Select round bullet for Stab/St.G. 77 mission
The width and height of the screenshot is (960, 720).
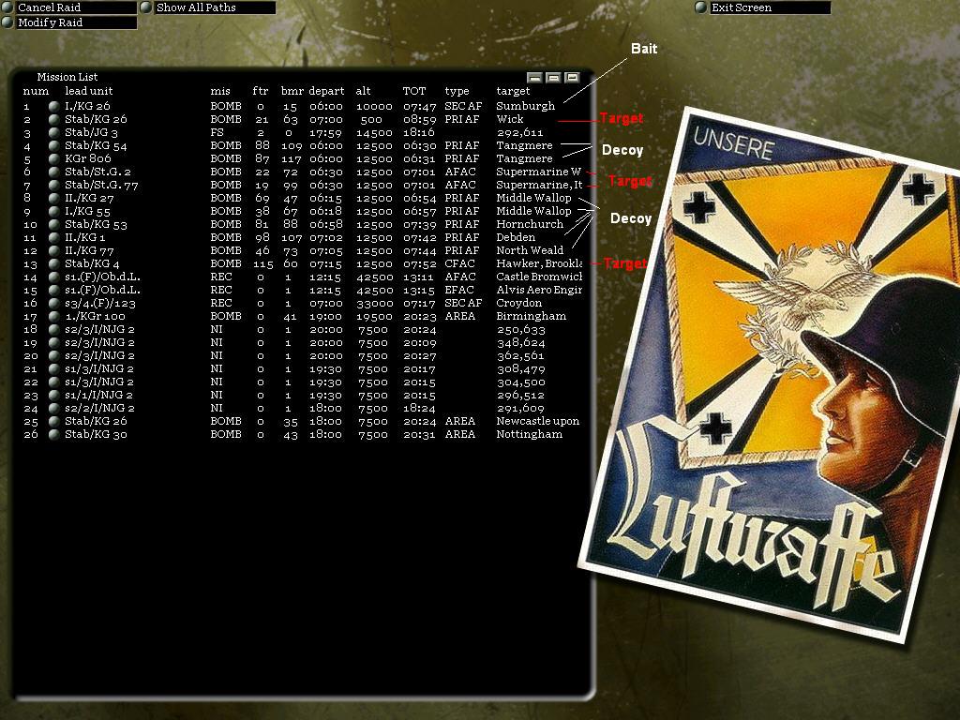pos(53,185)
